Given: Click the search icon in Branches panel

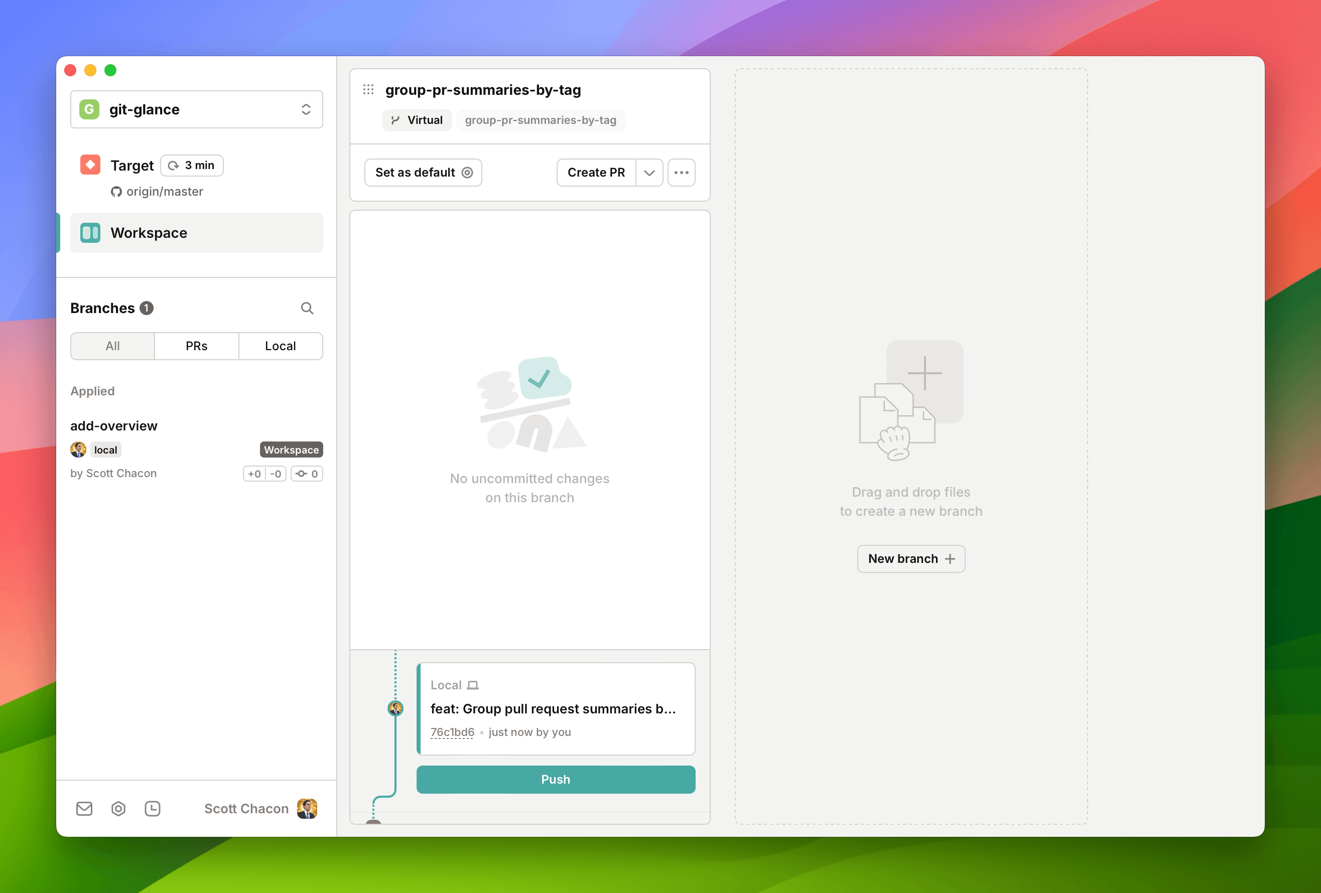Looking at the screenshot, I should (309, 307).
